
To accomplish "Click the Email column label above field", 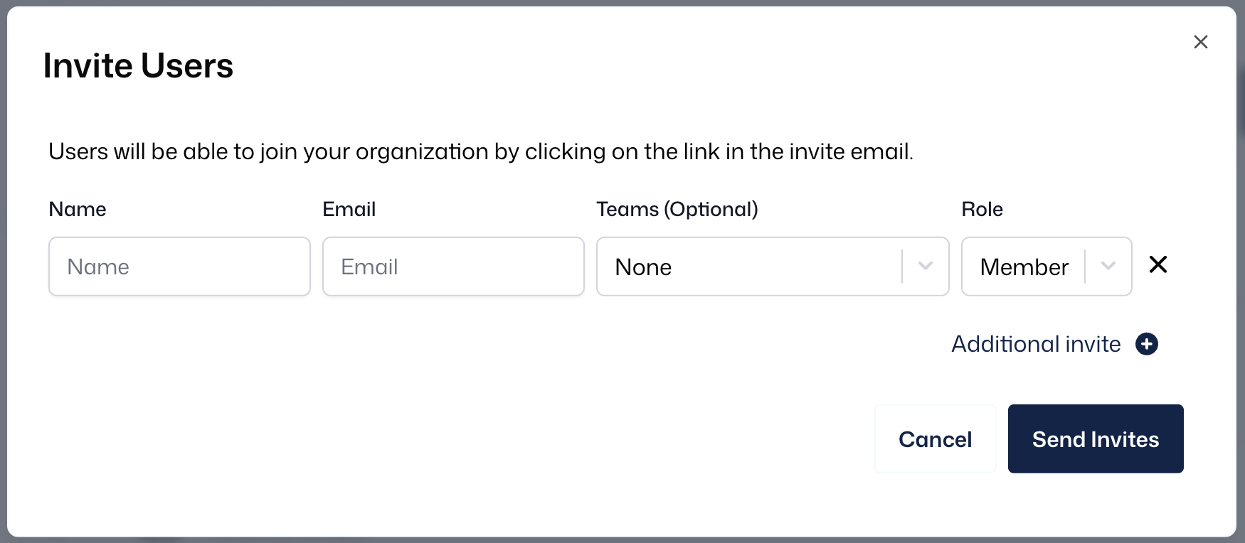I will 349,209.
